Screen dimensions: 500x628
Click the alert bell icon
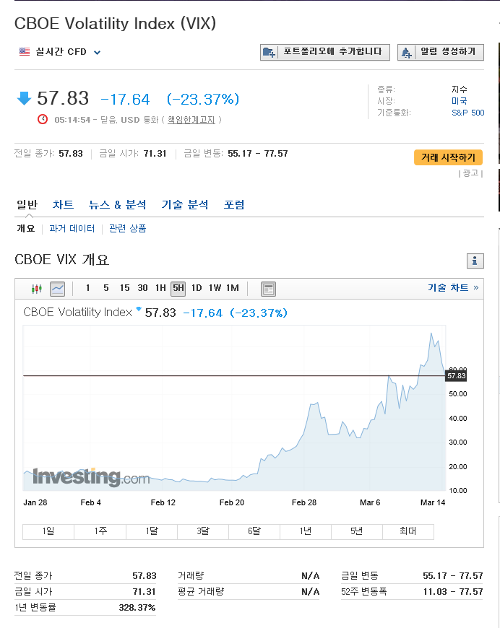[x=408, y=52]
